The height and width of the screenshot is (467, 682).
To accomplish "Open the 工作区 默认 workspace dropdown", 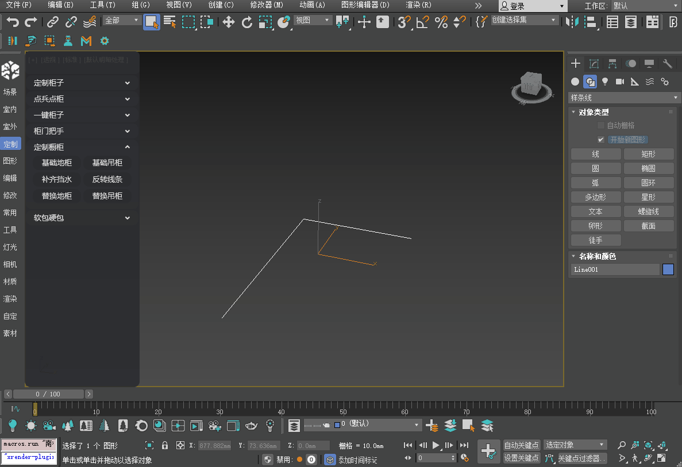I will [x=645, y=6].
